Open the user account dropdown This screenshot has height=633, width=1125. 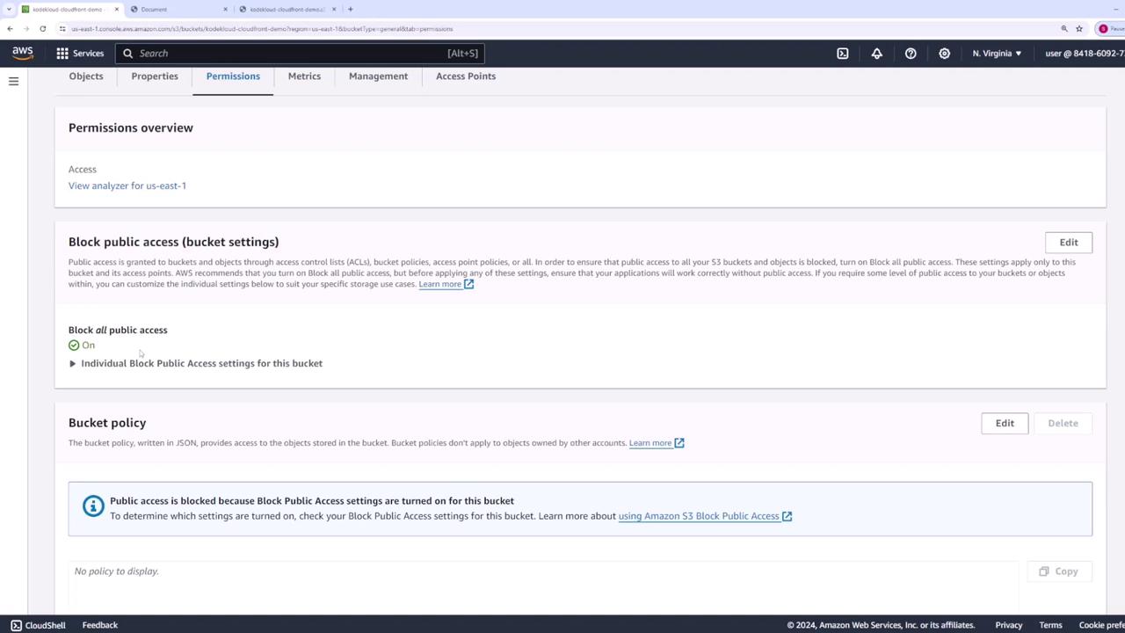coord(1085,54)
